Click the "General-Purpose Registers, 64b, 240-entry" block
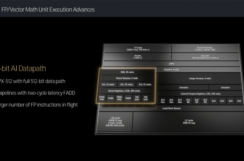The width and height of the screenshot is (244, 161). click(x=201, y=94)
